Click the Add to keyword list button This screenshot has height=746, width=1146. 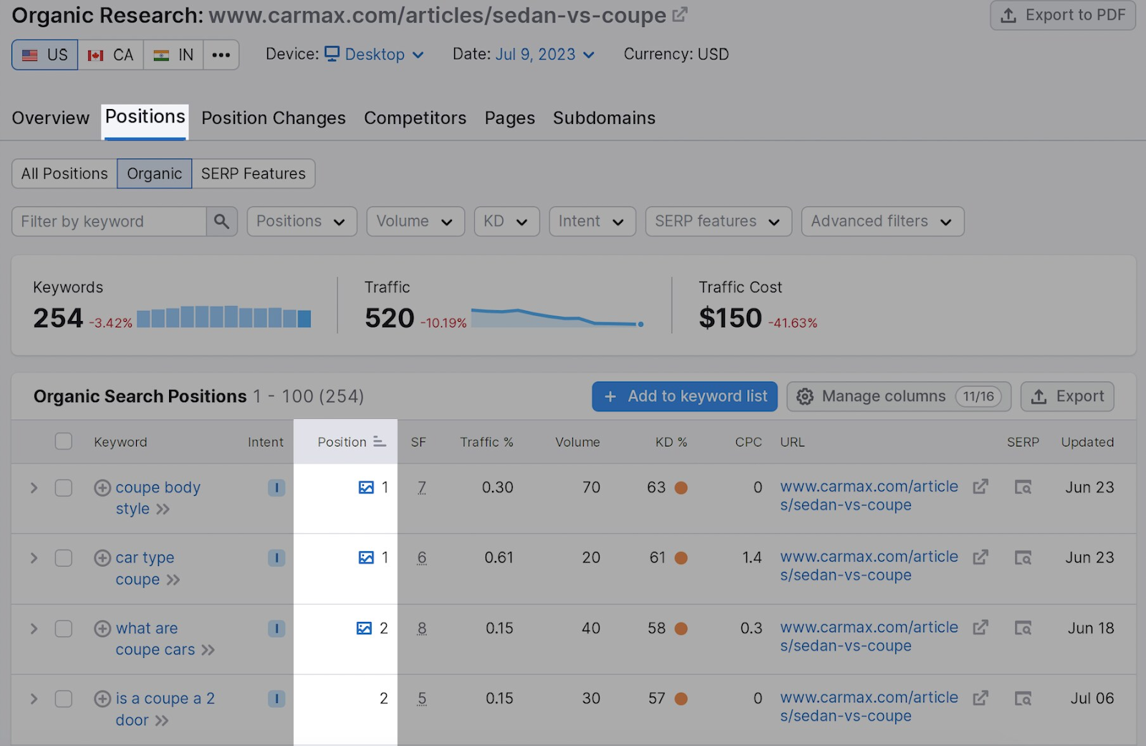684,396
